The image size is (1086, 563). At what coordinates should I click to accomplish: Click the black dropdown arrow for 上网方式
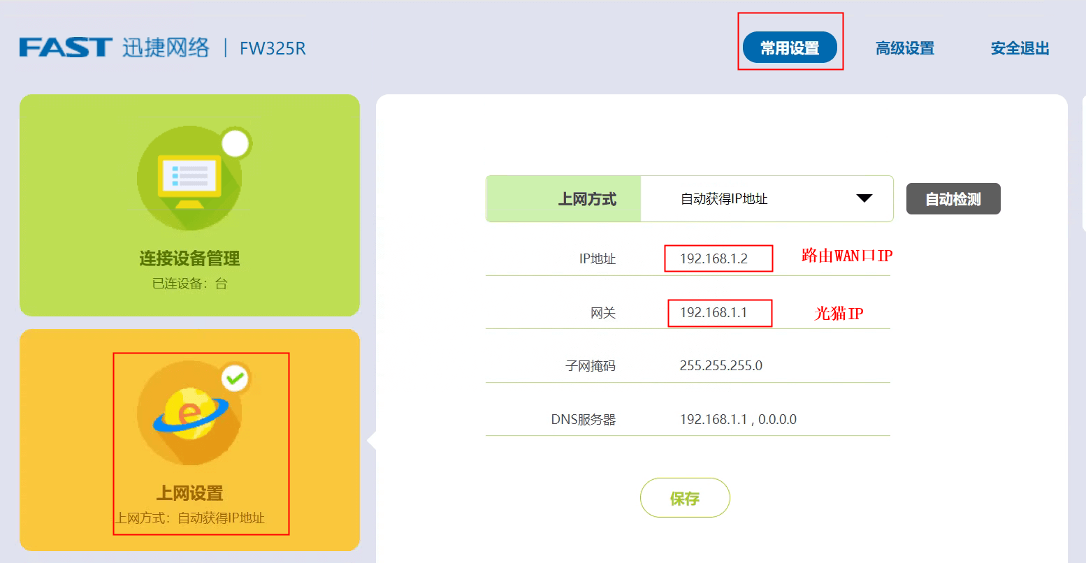click(x=864, y=198)
